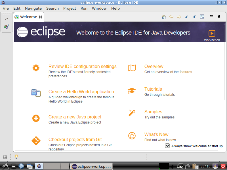This screenshot has width=227, height=170.
Task: Open Checkout projects from Git link
Action: (75, 139)
